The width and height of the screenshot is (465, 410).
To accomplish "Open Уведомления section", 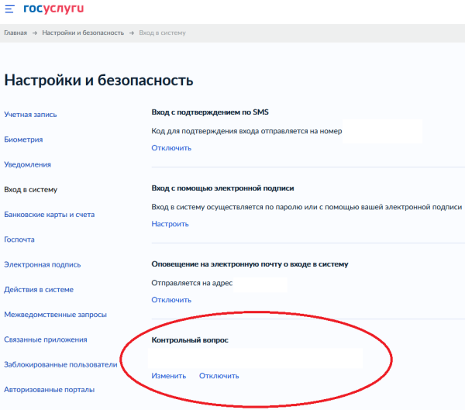I will tap(27, 164).
